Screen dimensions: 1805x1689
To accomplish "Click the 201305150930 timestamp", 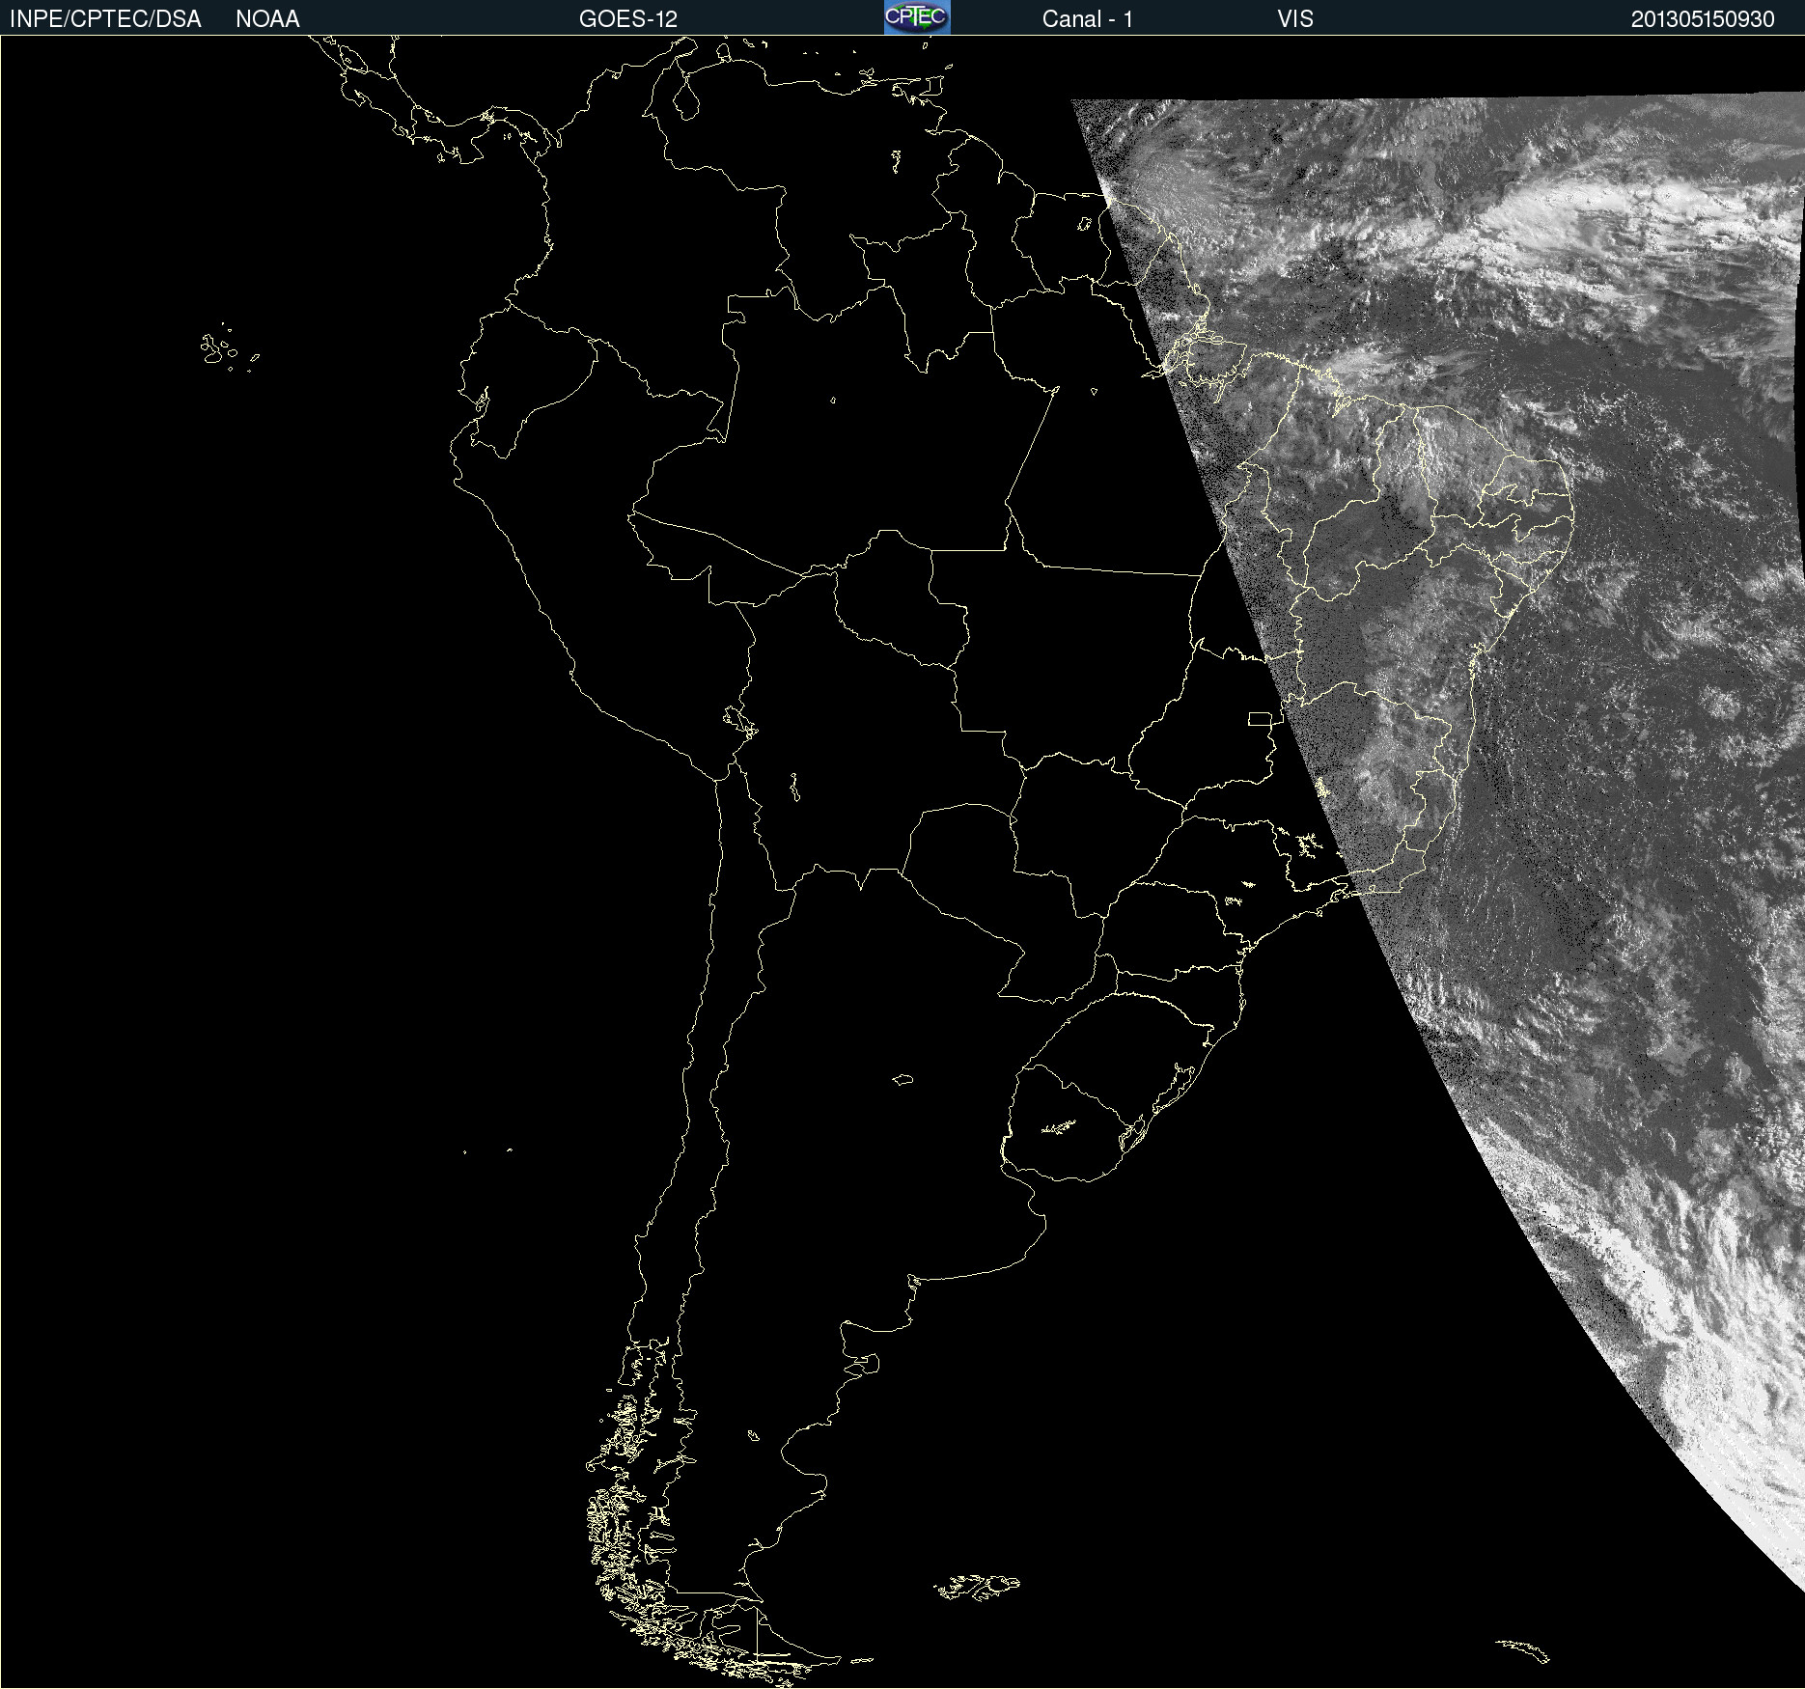I will click(1703, 19).
